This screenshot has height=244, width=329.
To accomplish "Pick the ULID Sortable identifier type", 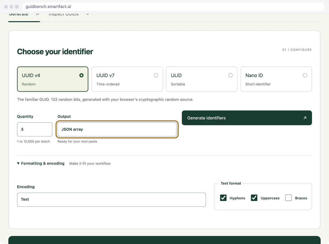I will coord(202,79).
